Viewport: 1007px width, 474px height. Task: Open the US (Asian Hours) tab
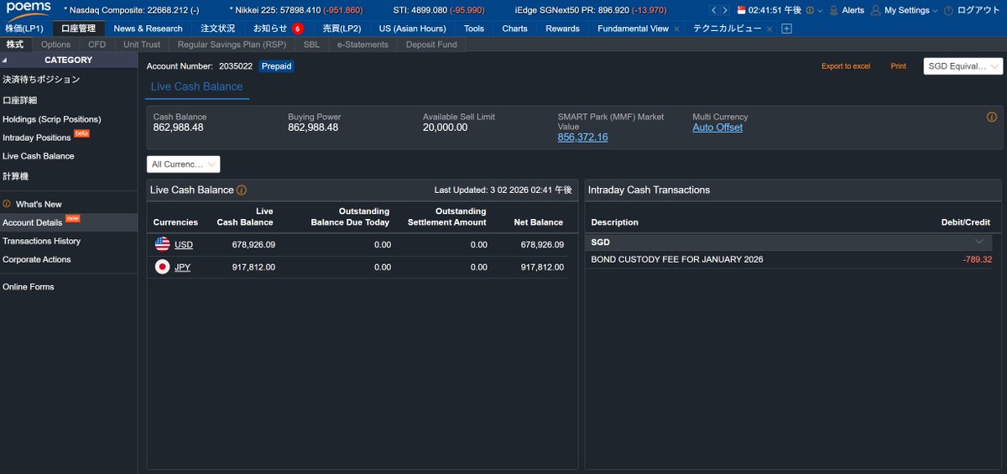point(413,29)
